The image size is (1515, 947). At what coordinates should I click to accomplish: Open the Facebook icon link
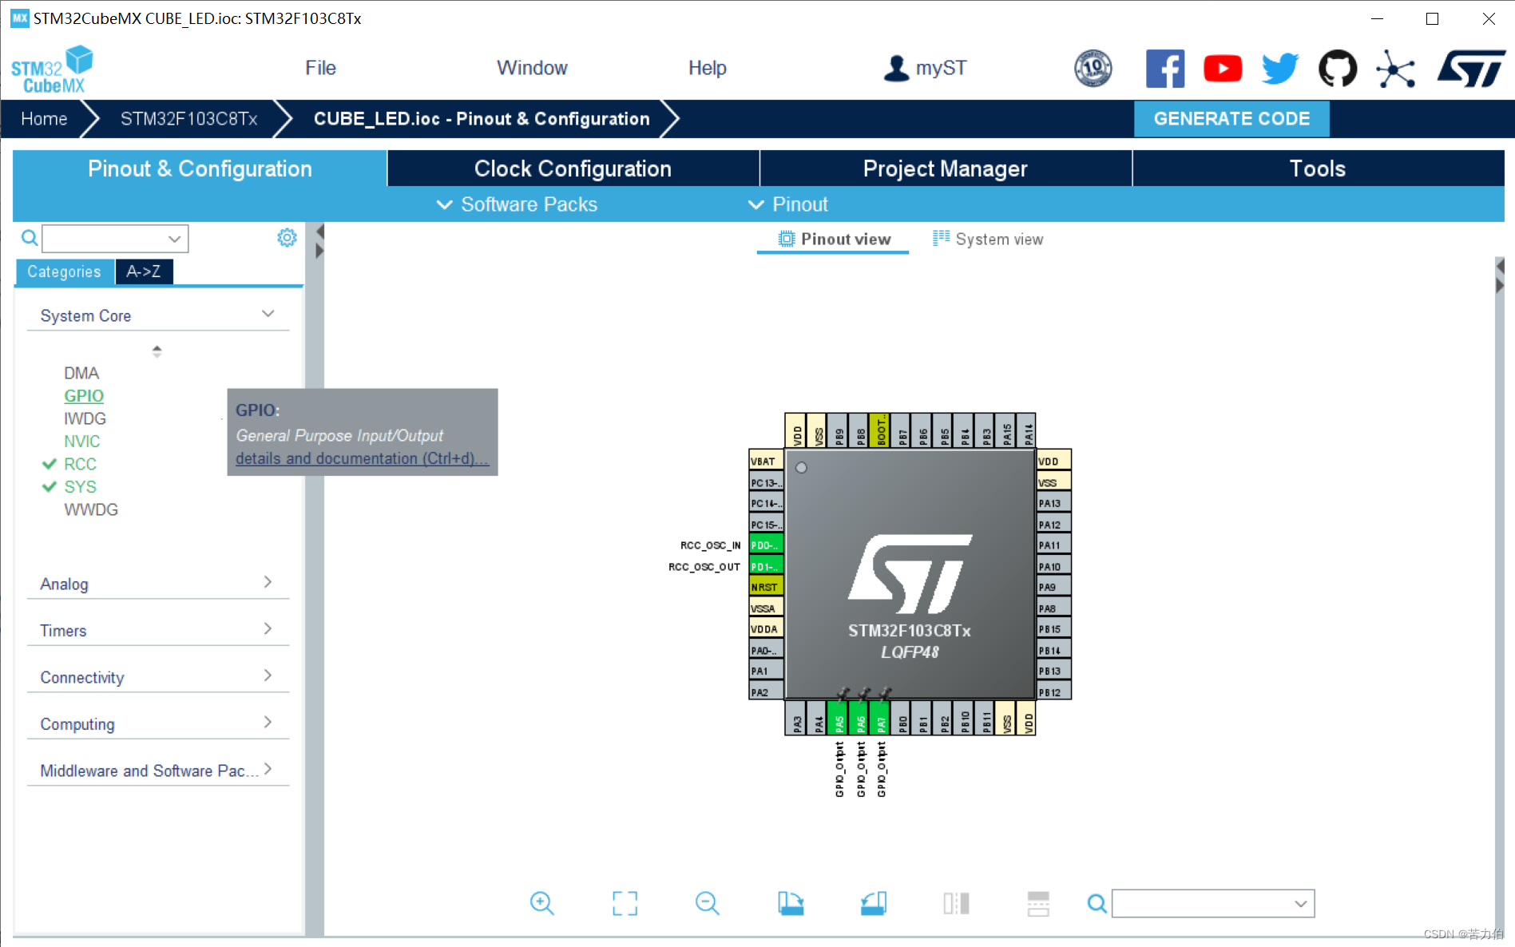[x=1165, y=69]
